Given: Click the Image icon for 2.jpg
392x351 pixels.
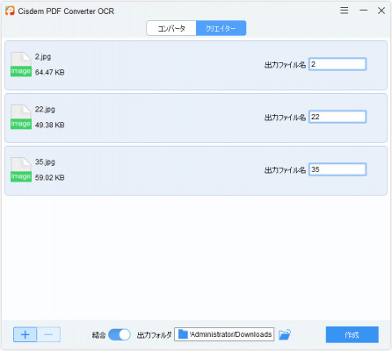Looking at the screenshot, I should [21, 64].
